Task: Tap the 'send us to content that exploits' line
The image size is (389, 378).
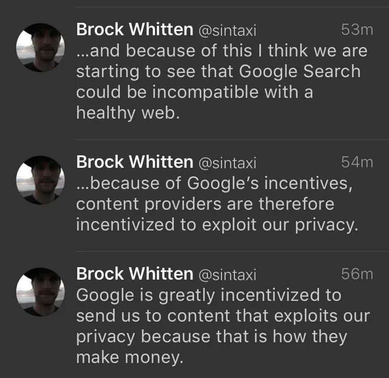Action: tap(223, 316)
